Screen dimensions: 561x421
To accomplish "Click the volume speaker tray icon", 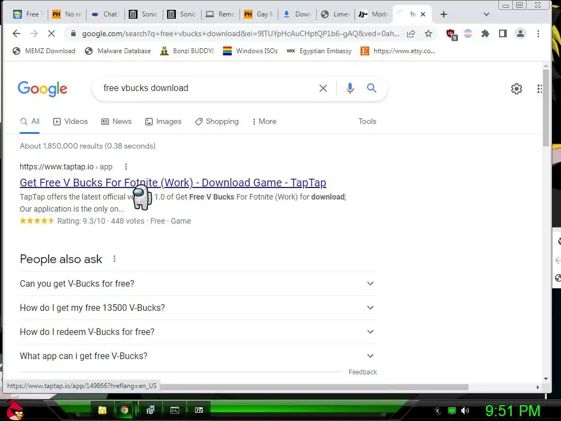I will (465, 411).
